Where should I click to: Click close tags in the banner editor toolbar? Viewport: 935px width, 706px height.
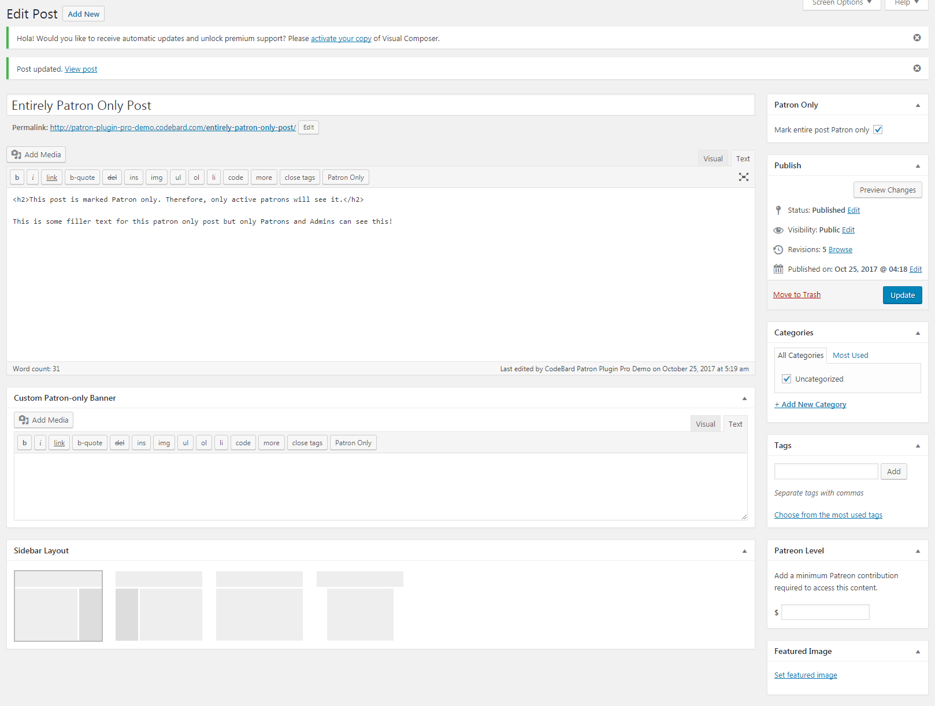[x=307, y=442]
